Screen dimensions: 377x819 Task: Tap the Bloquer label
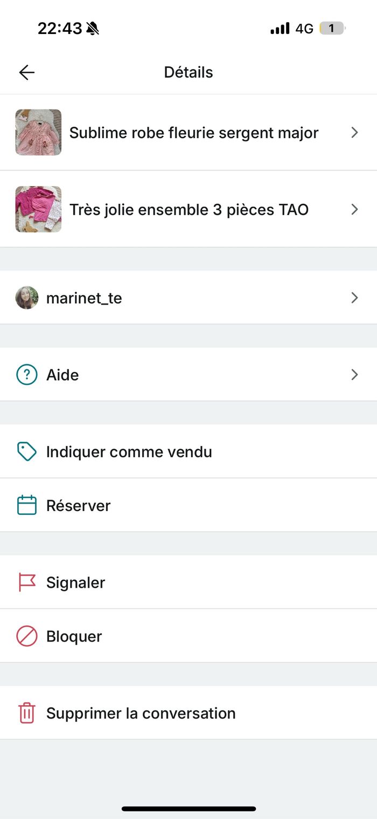click(74, 636)
